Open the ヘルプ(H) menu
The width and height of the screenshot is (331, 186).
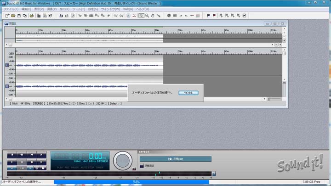(x=143, y=9)
